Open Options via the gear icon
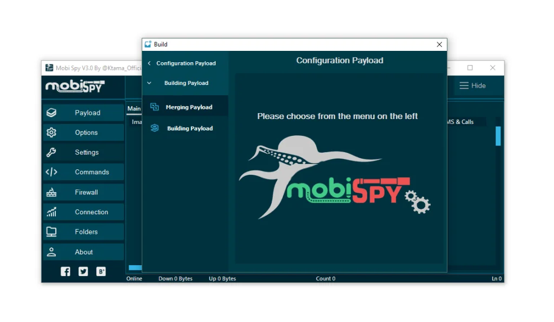 [x=51, y=132]
